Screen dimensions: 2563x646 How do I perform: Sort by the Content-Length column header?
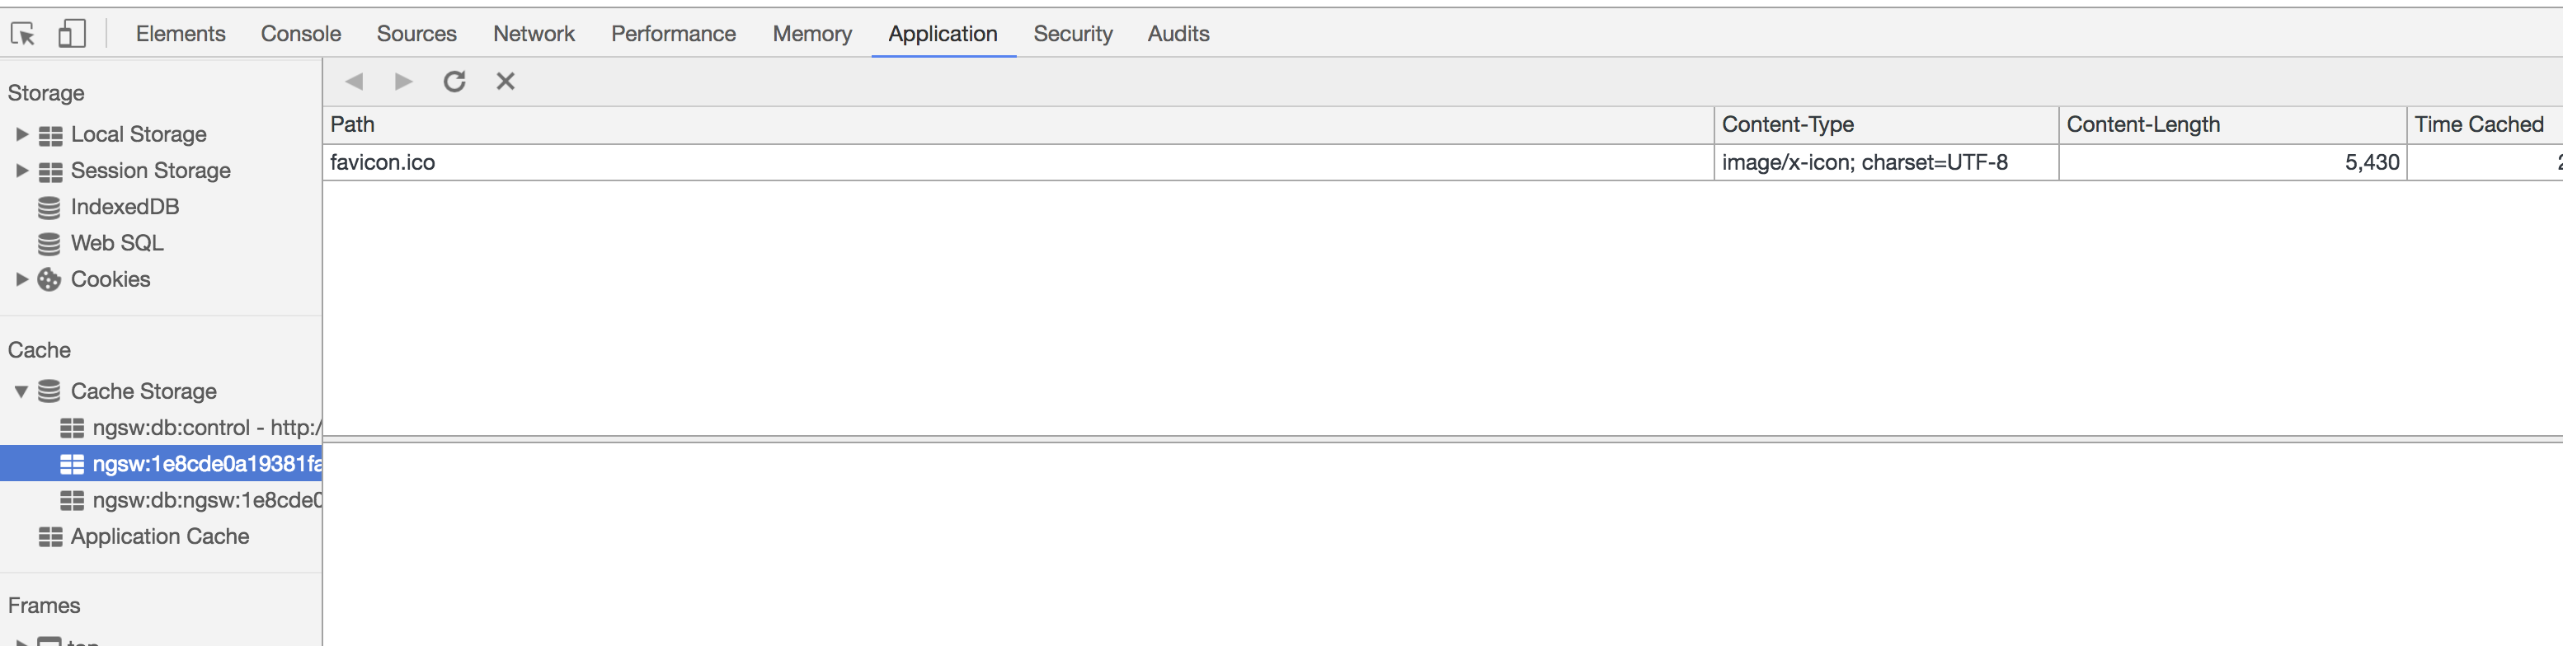point(2144,124)
